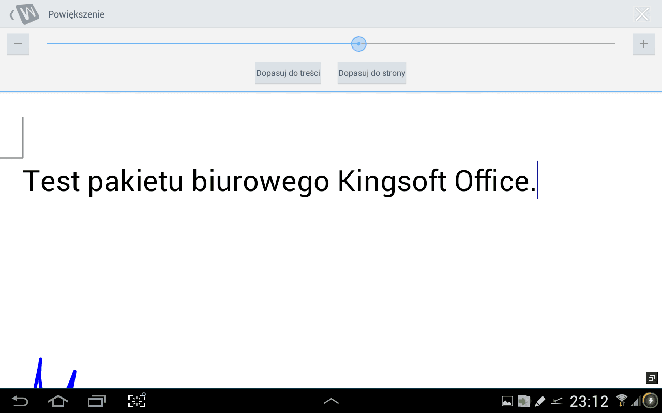Tap the Kingsoft Writer W back icon
The image size is (662, 413).
(x=24, y=14)
